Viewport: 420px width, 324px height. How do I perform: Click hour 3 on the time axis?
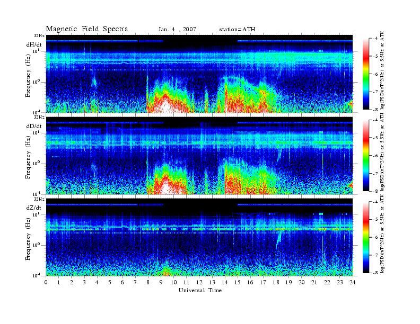[x=84, y=283]
